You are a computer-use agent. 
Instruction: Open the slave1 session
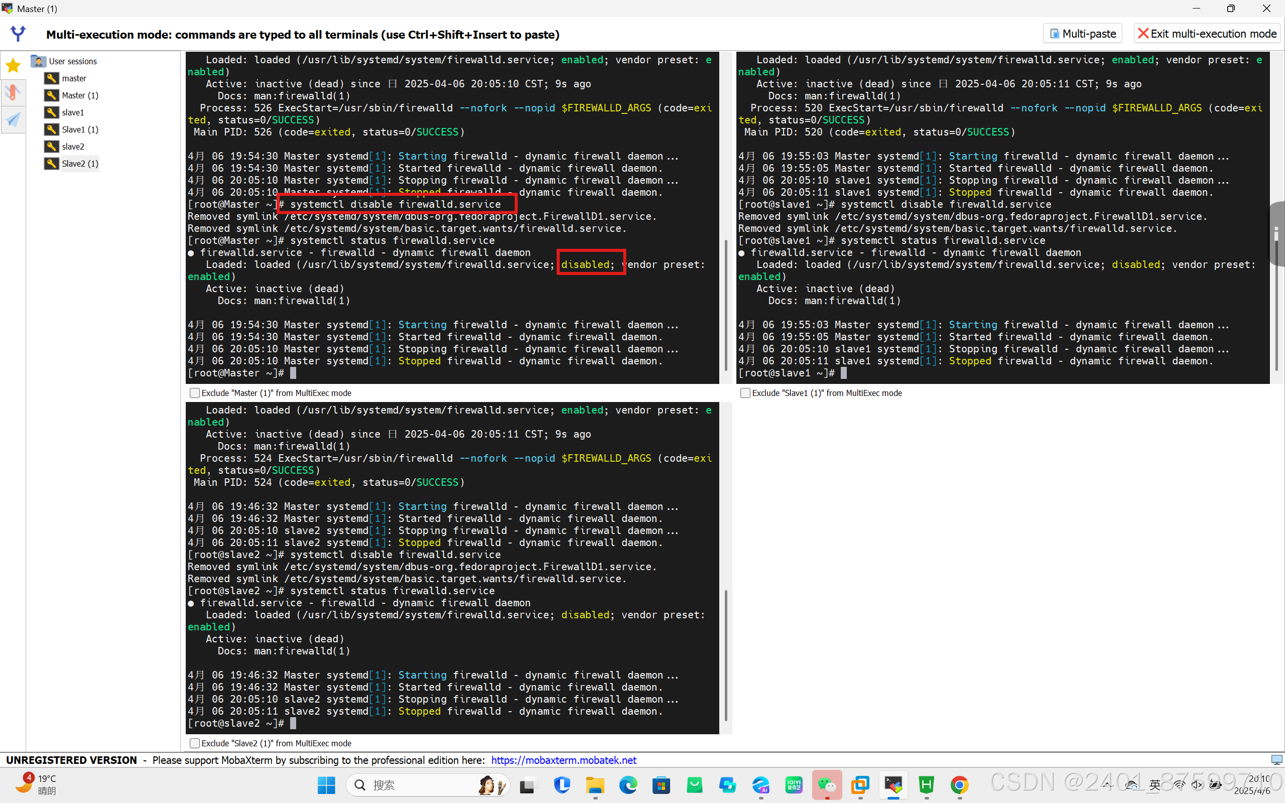[x=64, y=112]
